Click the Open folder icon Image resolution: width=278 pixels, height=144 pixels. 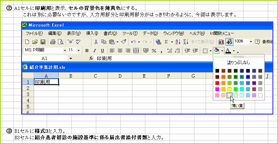click(35, 42)
